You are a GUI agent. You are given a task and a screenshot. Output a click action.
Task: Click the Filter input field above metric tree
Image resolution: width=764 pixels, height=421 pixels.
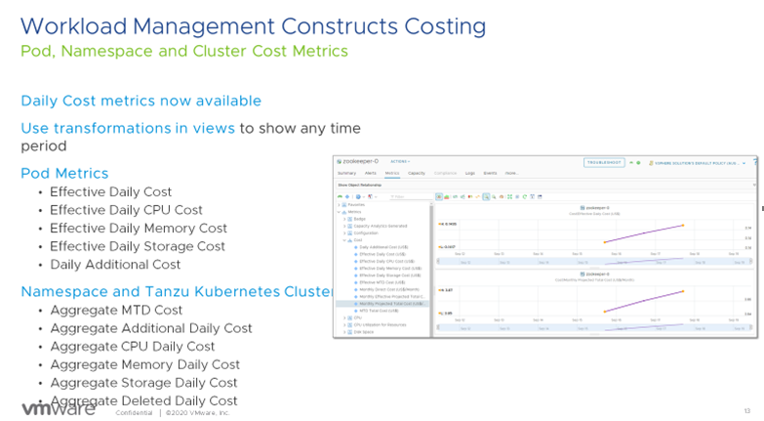coord(410,196)
